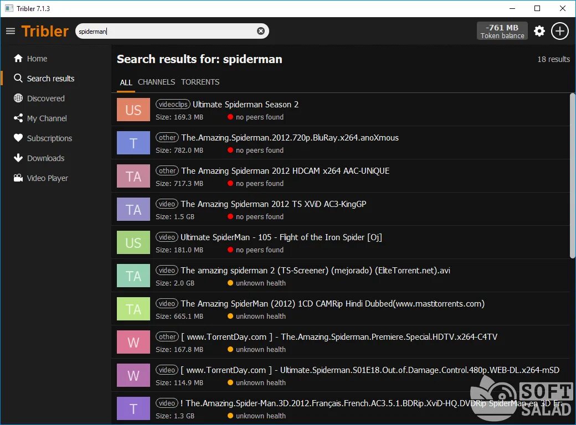The width and height of the screenshot is (576, 425).
Task: Click the Tribler app icon in title bar
Action: (9, 8)
